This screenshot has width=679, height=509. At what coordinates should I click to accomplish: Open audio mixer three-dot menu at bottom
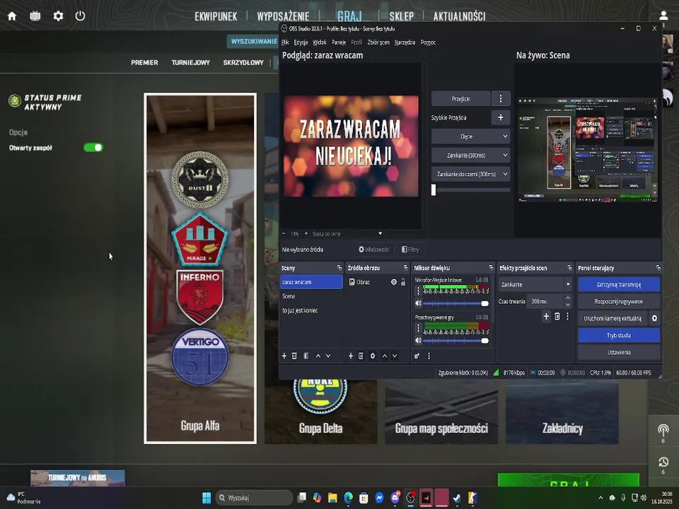tap(429, 356)
